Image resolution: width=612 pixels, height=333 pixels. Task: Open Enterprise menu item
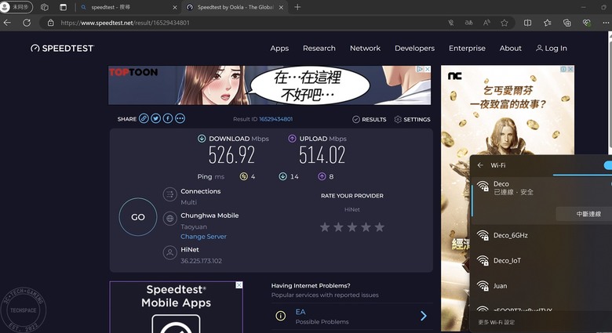467,49
